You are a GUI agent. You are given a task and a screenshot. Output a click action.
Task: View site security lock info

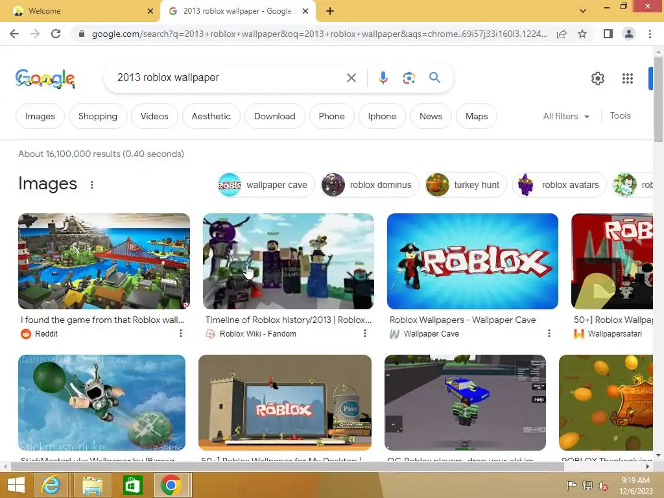[x=82, y=34]
